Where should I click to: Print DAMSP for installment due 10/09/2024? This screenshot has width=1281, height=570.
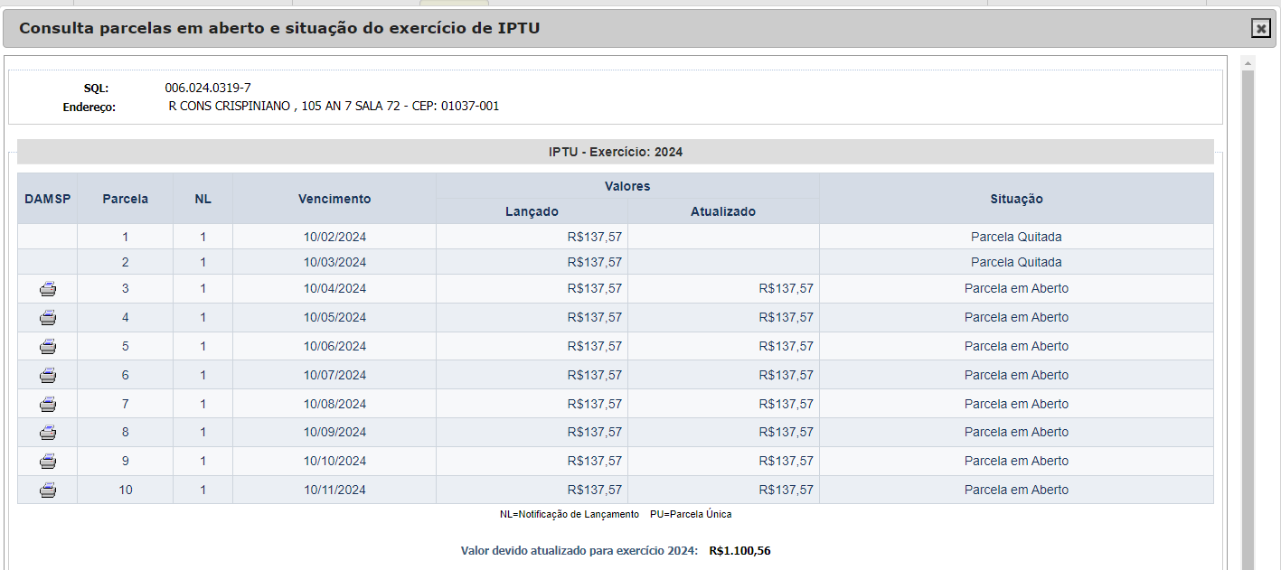pyautogui.click(x=48, y=433)
